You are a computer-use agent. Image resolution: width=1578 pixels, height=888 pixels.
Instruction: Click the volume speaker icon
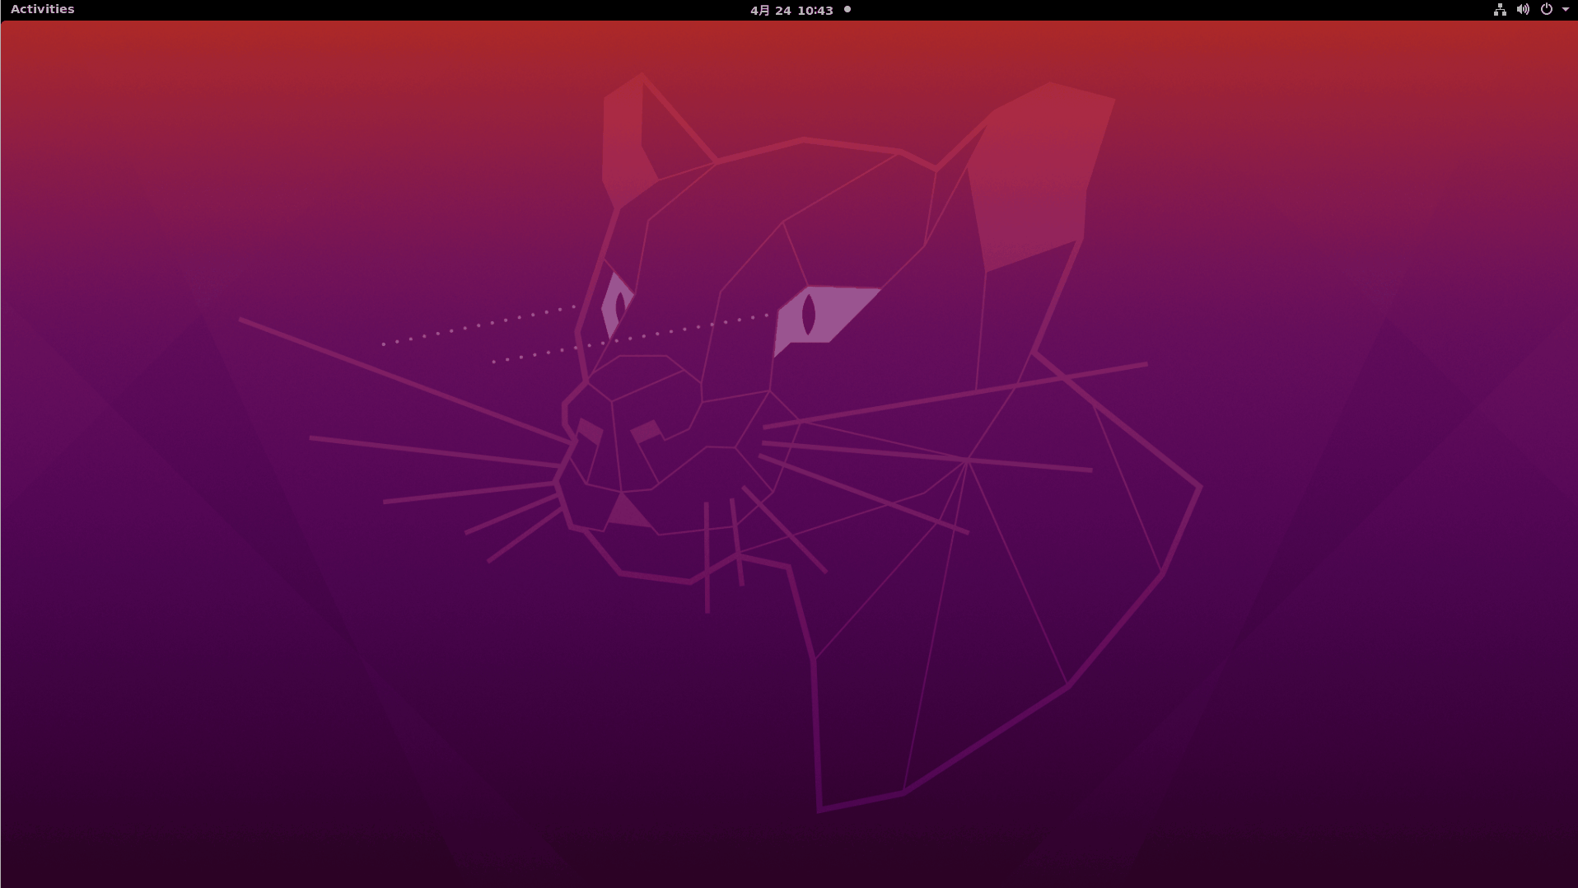coord(1523,10)
